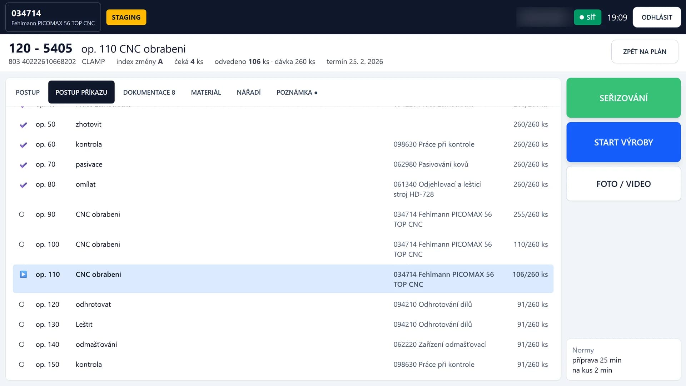Click 098630 Práce při kontrole in op. 150 row
686x386 pixels.
pyautogui.click(x=434, y=365)
